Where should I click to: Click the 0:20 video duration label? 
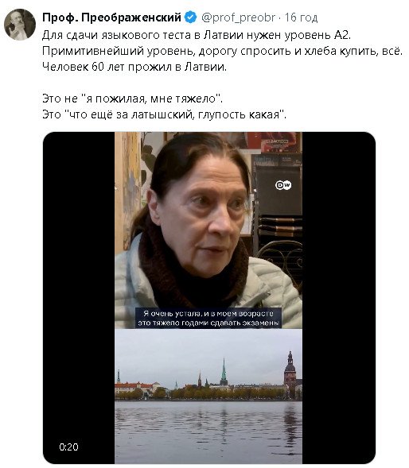tap(68, 447)
